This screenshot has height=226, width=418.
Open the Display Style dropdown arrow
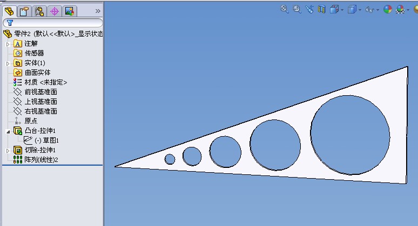(360, 10)
